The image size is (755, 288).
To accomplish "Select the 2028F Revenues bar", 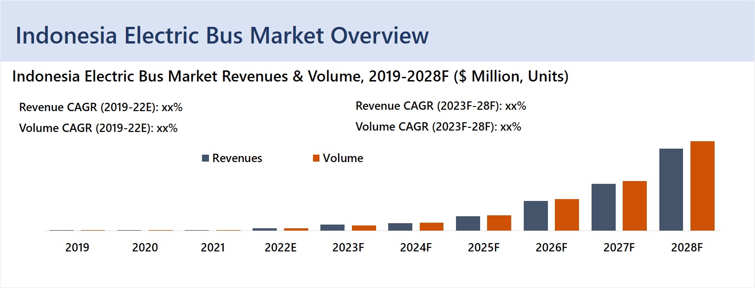I will point(671,189).
